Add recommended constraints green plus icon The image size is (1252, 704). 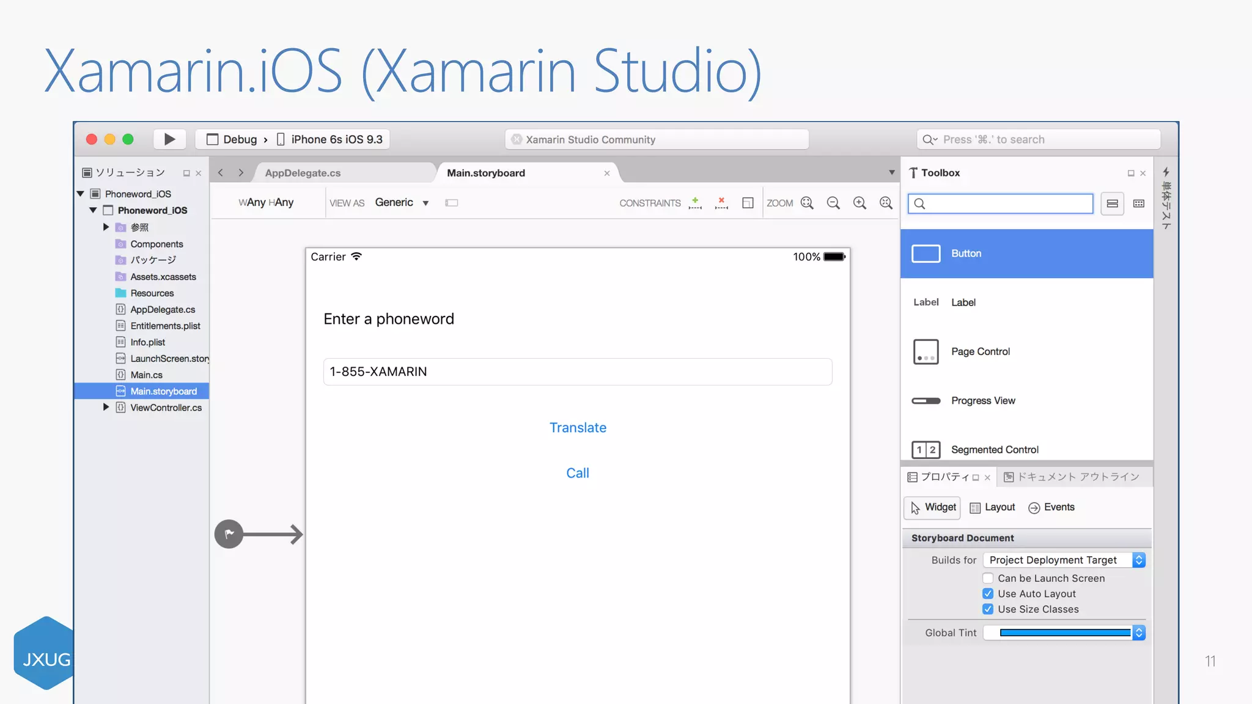(x=695, y=203)
